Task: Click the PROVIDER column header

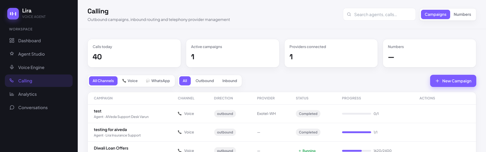Action: (x=266, y=98)
